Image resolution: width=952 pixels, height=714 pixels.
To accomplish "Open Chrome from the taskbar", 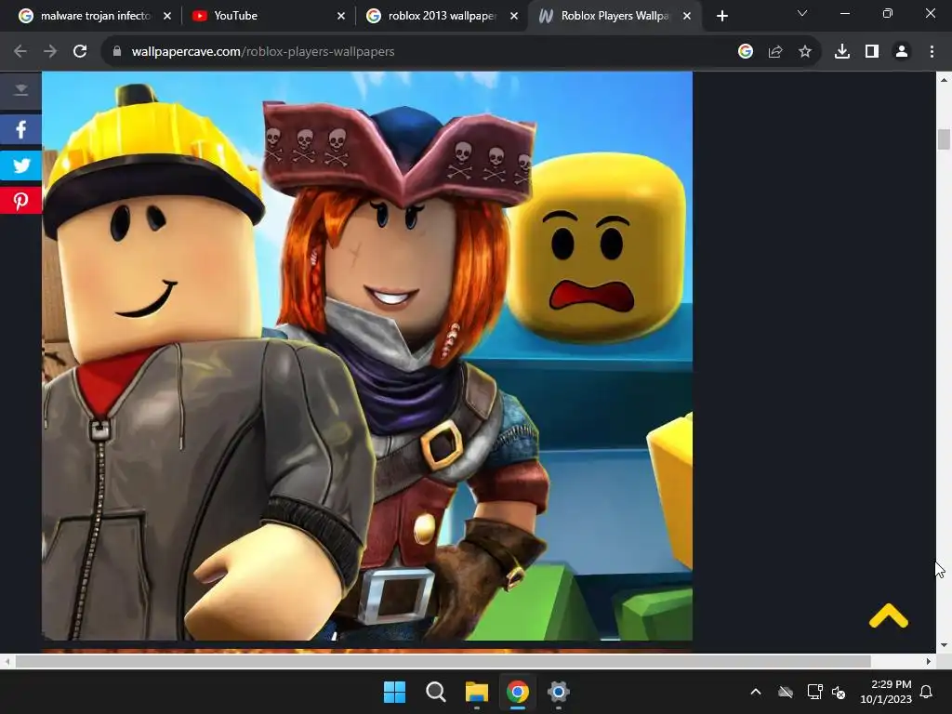I will tap(517, 692).
